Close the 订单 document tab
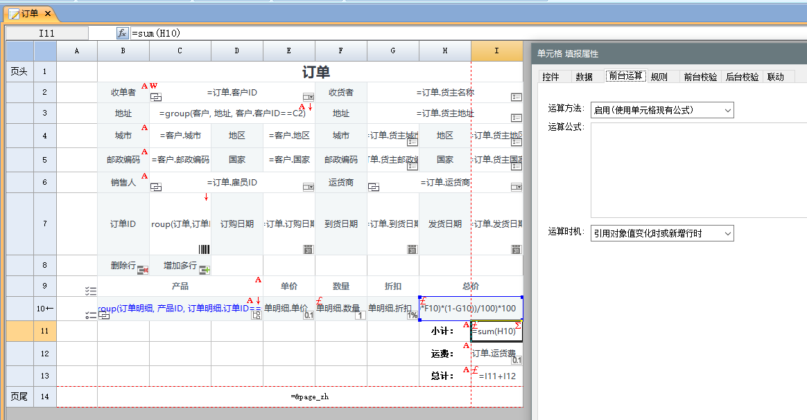 [47, 14]
